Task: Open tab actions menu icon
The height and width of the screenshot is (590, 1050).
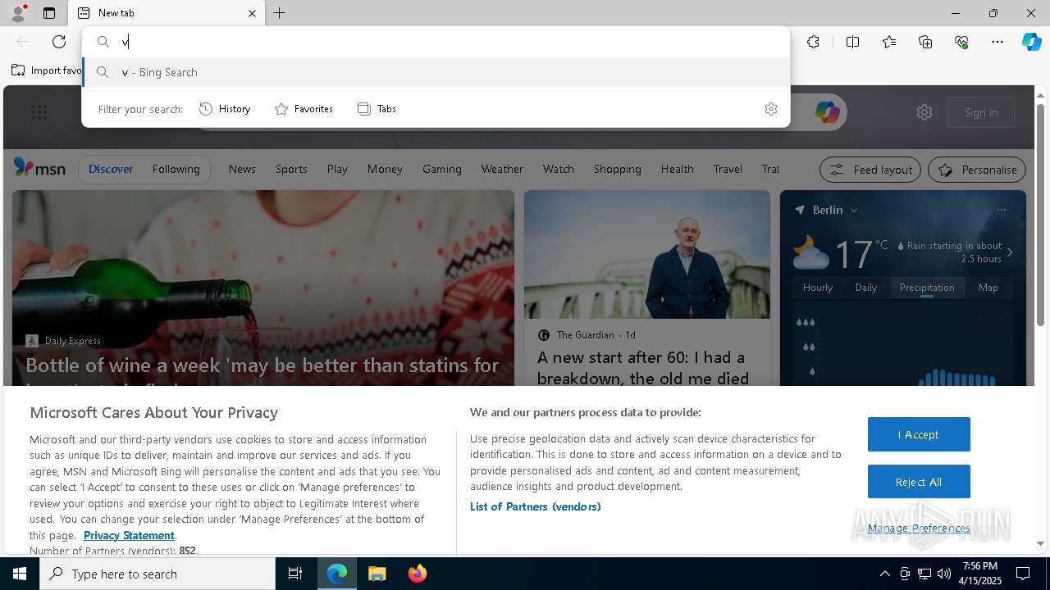Action: coord(49,13)
